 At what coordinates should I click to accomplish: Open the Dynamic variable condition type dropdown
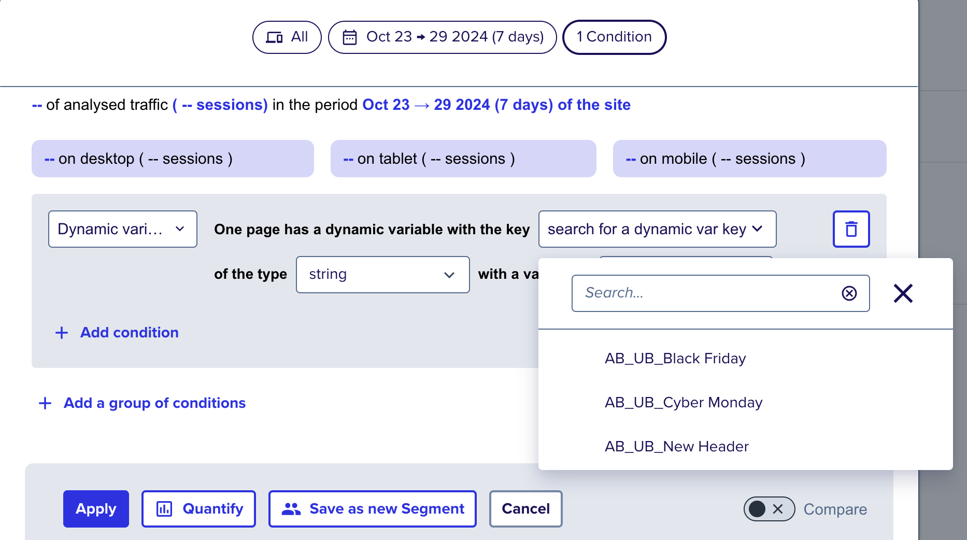tap(122, 229)
